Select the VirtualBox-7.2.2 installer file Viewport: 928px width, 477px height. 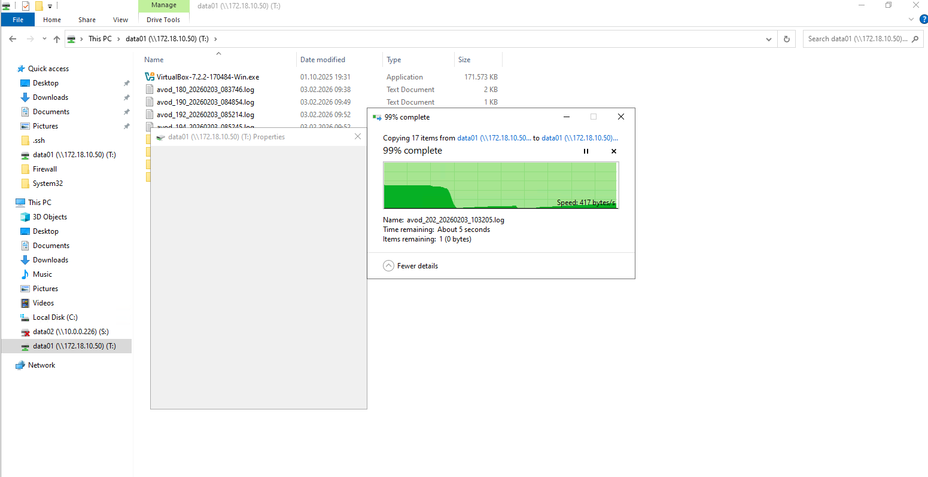[x=207, y=77]
